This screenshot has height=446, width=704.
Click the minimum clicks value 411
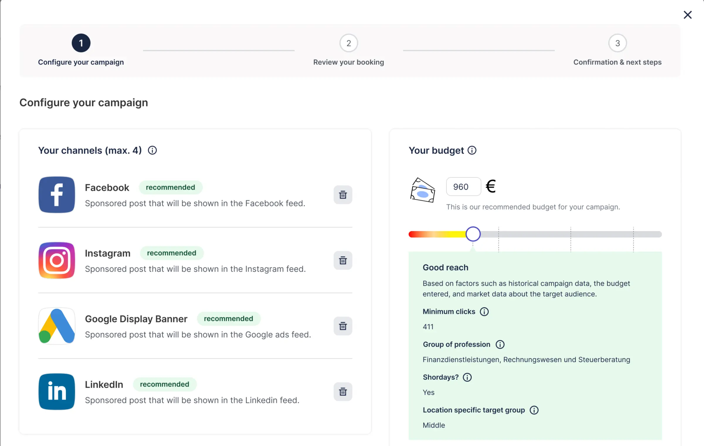(x=428, y=327)
